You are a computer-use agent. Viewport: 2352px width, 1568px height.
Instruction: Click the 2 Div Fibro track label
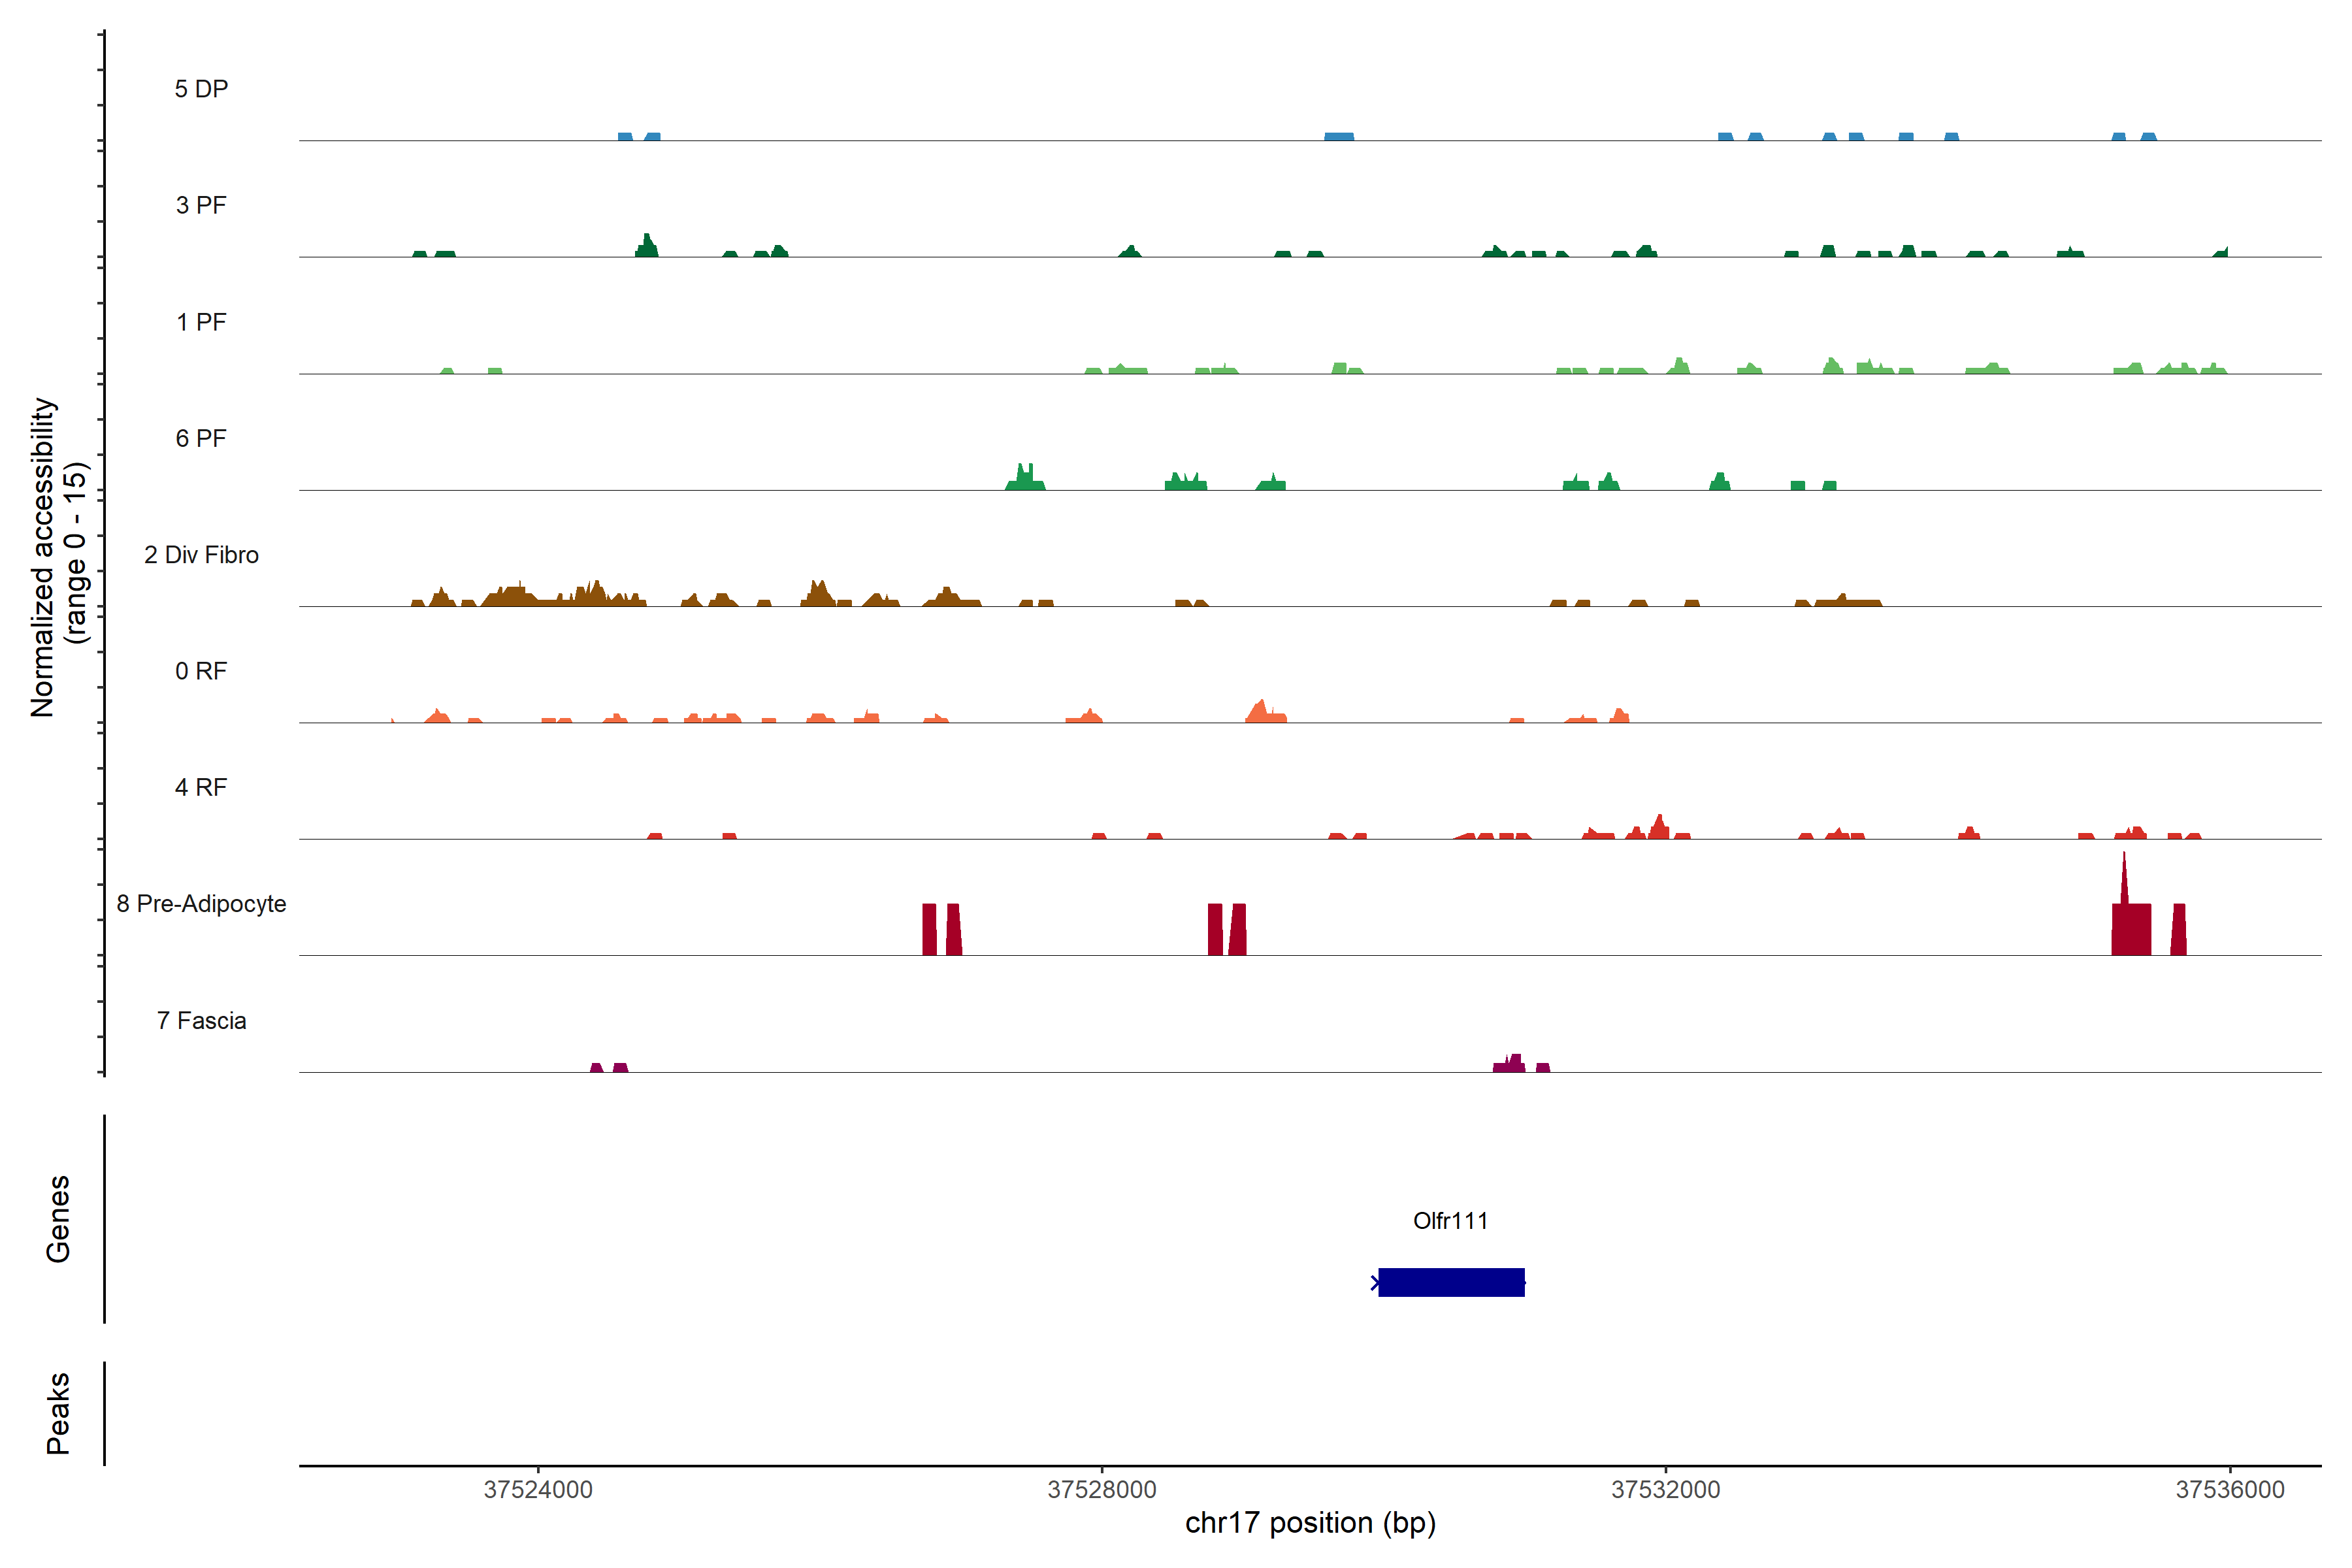201,555
